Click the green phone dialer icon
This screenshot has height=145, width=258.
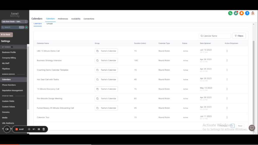pyautogui.click(x=230, y=13)
